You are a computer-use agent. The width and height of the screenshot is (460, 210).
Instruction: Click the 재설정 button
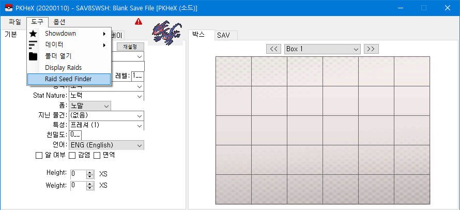coord(130,47)
